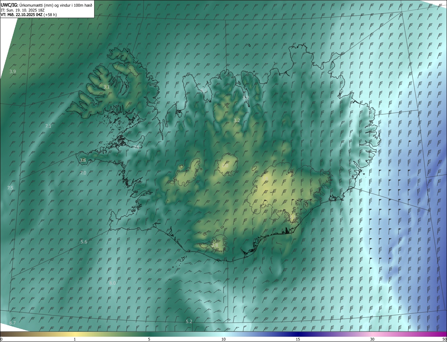This screenshot has width=447, height=342.
Task: Click the color scale tick label 0
Action: (1, 339)
